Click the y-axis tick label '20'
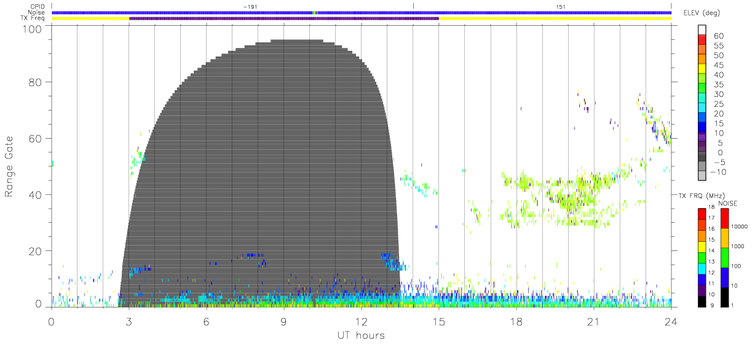Screen dimensions: 755x348 click(x=36, y=251)
